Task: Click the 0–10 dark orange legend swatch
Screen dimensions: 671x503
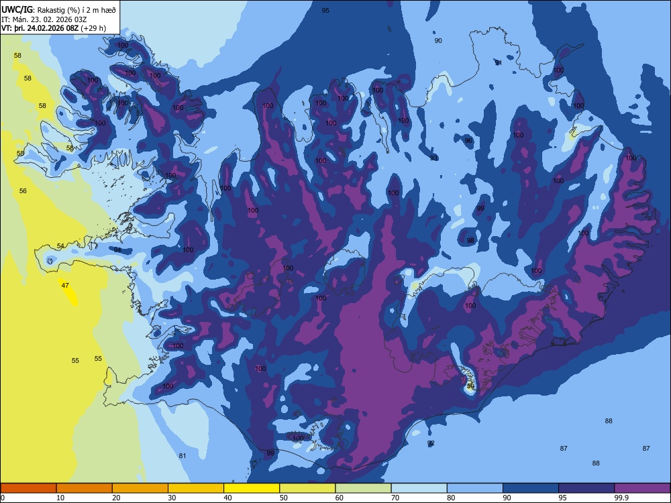Action: click(x=29, y=488)
